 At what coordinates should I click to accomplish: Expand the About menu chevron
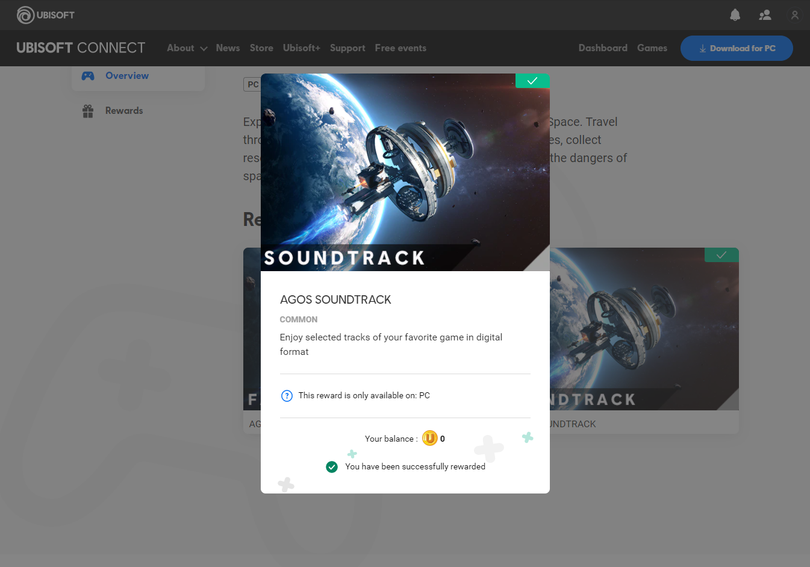[x=204, y=48]
